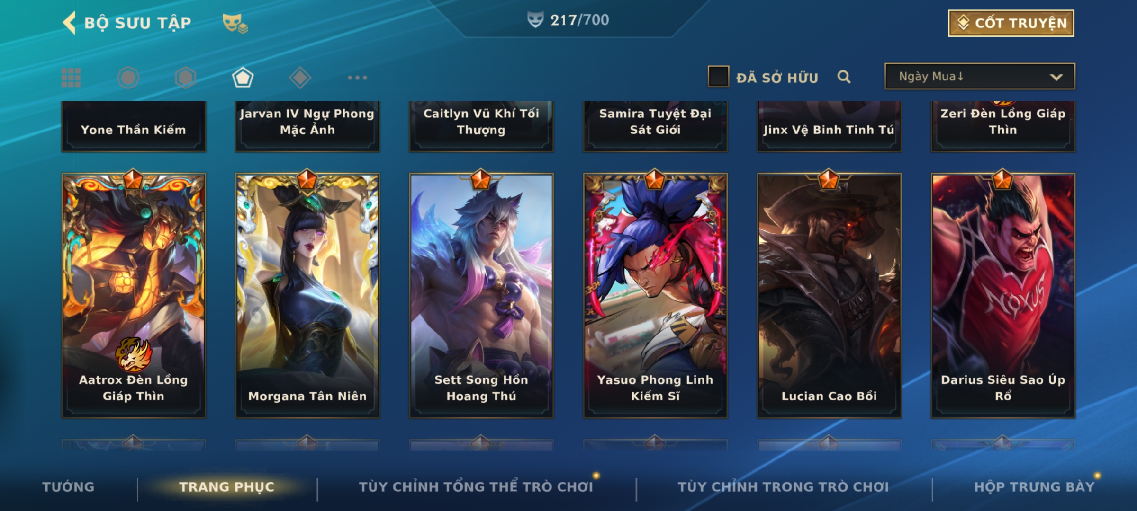Select the Aatrox Đèn Lồng Giáp Thìn skin
The width and height of the screenshot is (1137, 511).
(134, 296)
